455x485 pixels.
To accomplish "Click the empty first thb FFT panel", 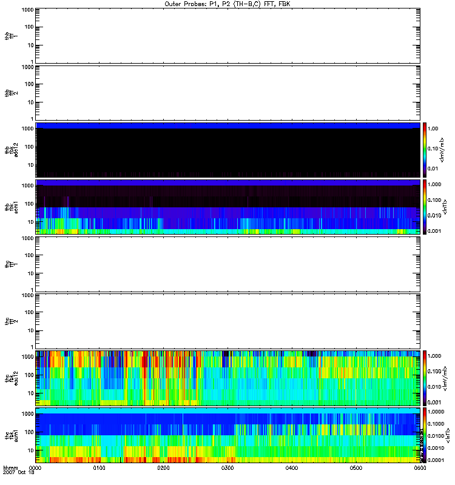I will tap(227, 35).
